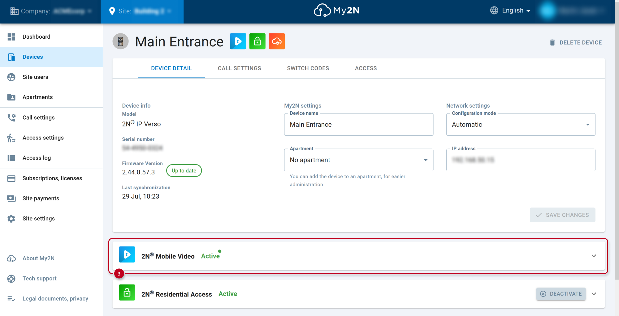Expand the 2N Mobile Video panel

[x=594, y=256]
